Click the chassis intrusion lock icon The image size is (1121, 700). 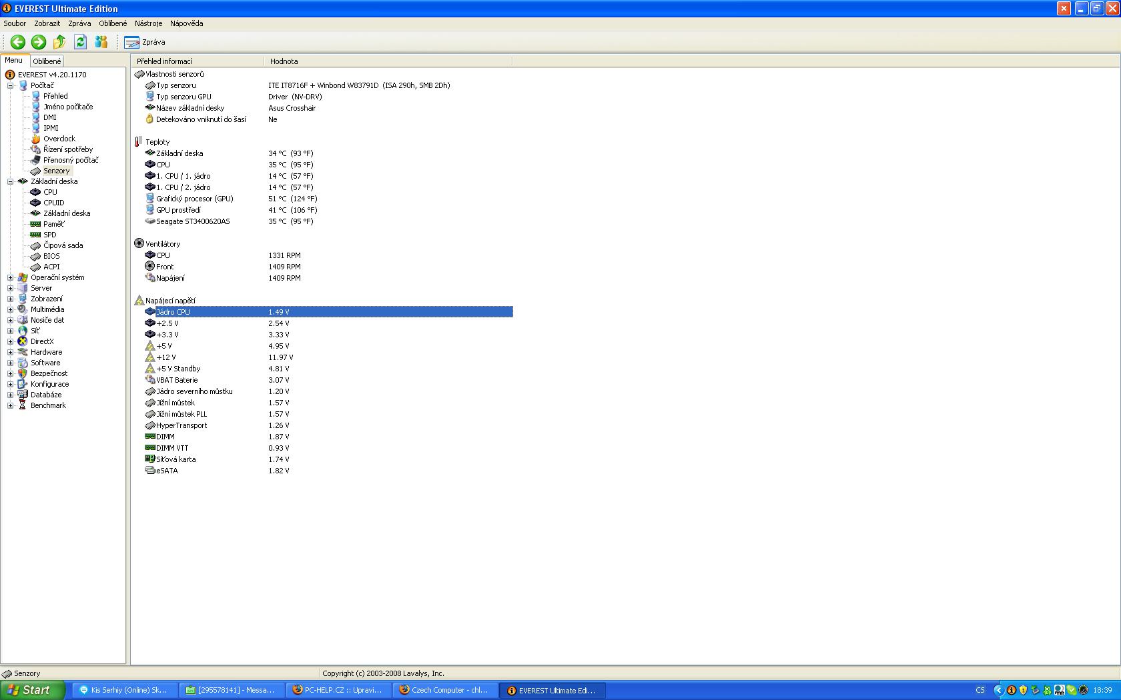(x=150, y=119)
